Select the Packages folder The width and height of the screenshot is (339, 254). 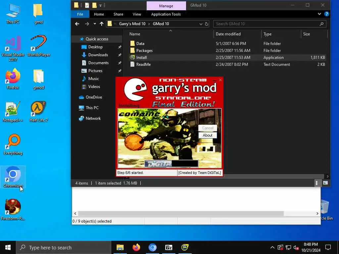point(144,51)
